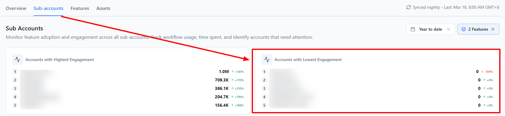Click the Sub Accounts heading
Screen dimensions: 505x116
pos(24,28)
